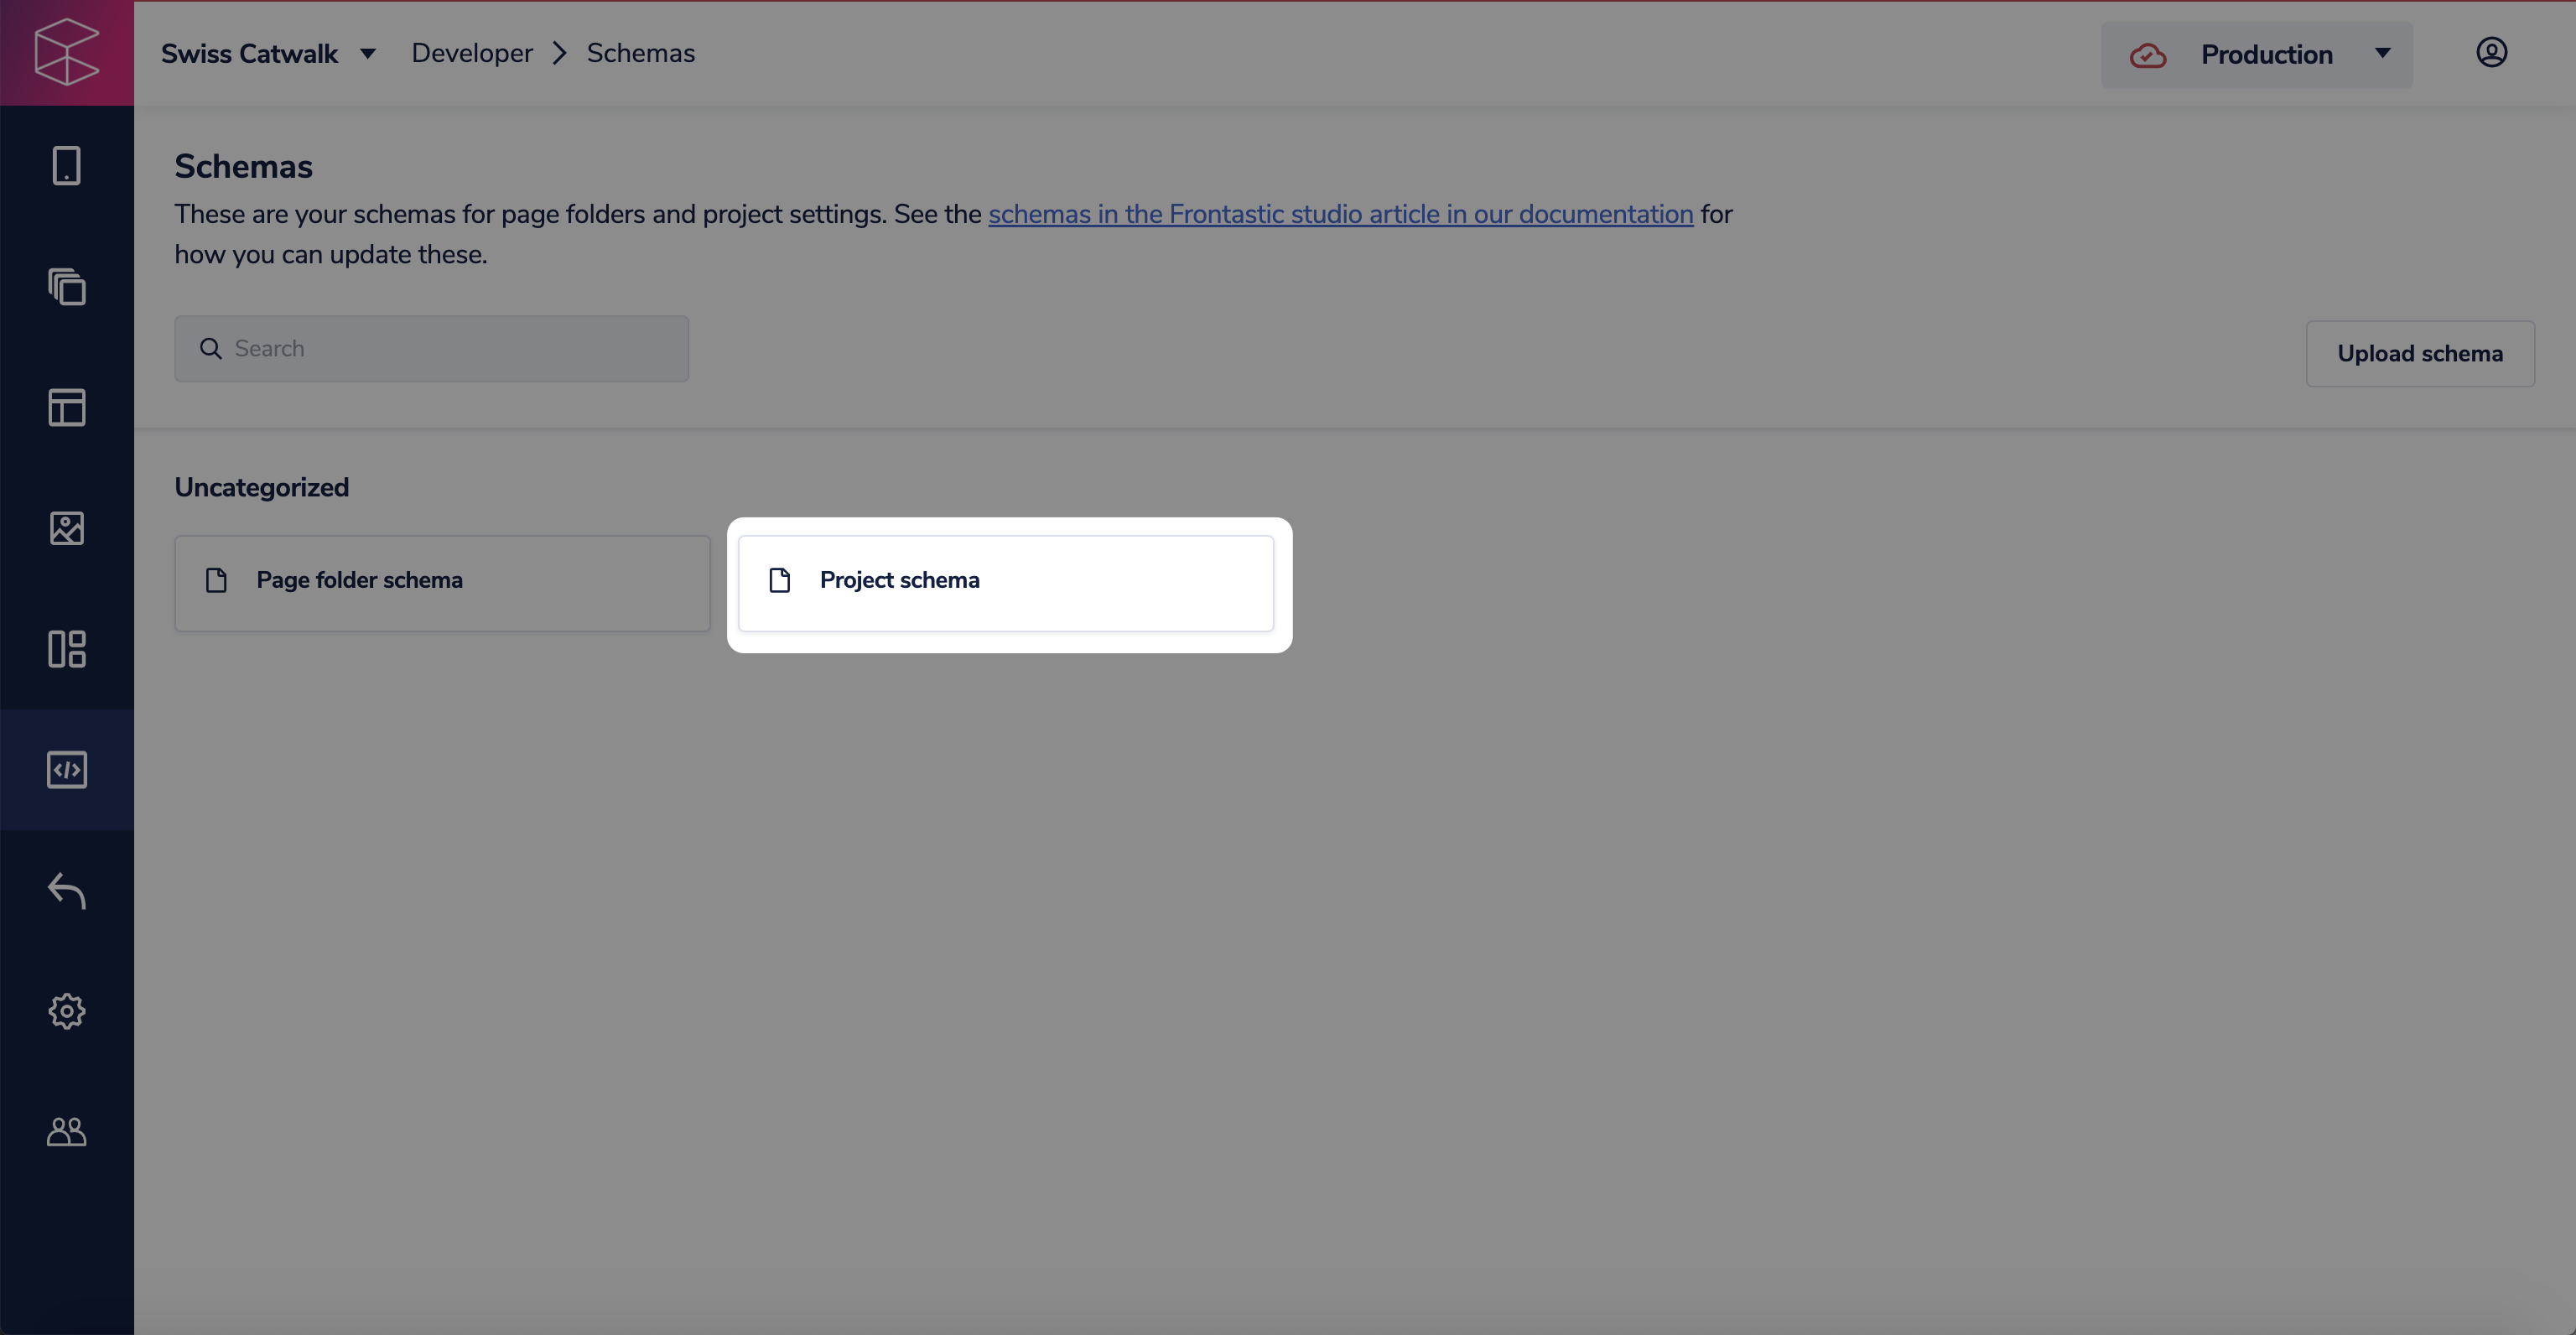Open the users group sidebar icon
This screenshot has height=1335, width=2576.
(66, 1131)
